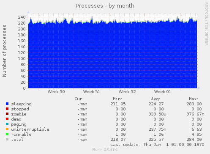Click uninterruptible average value 237.75m
This screenshot has width=210, height=154.
(157, 129)
